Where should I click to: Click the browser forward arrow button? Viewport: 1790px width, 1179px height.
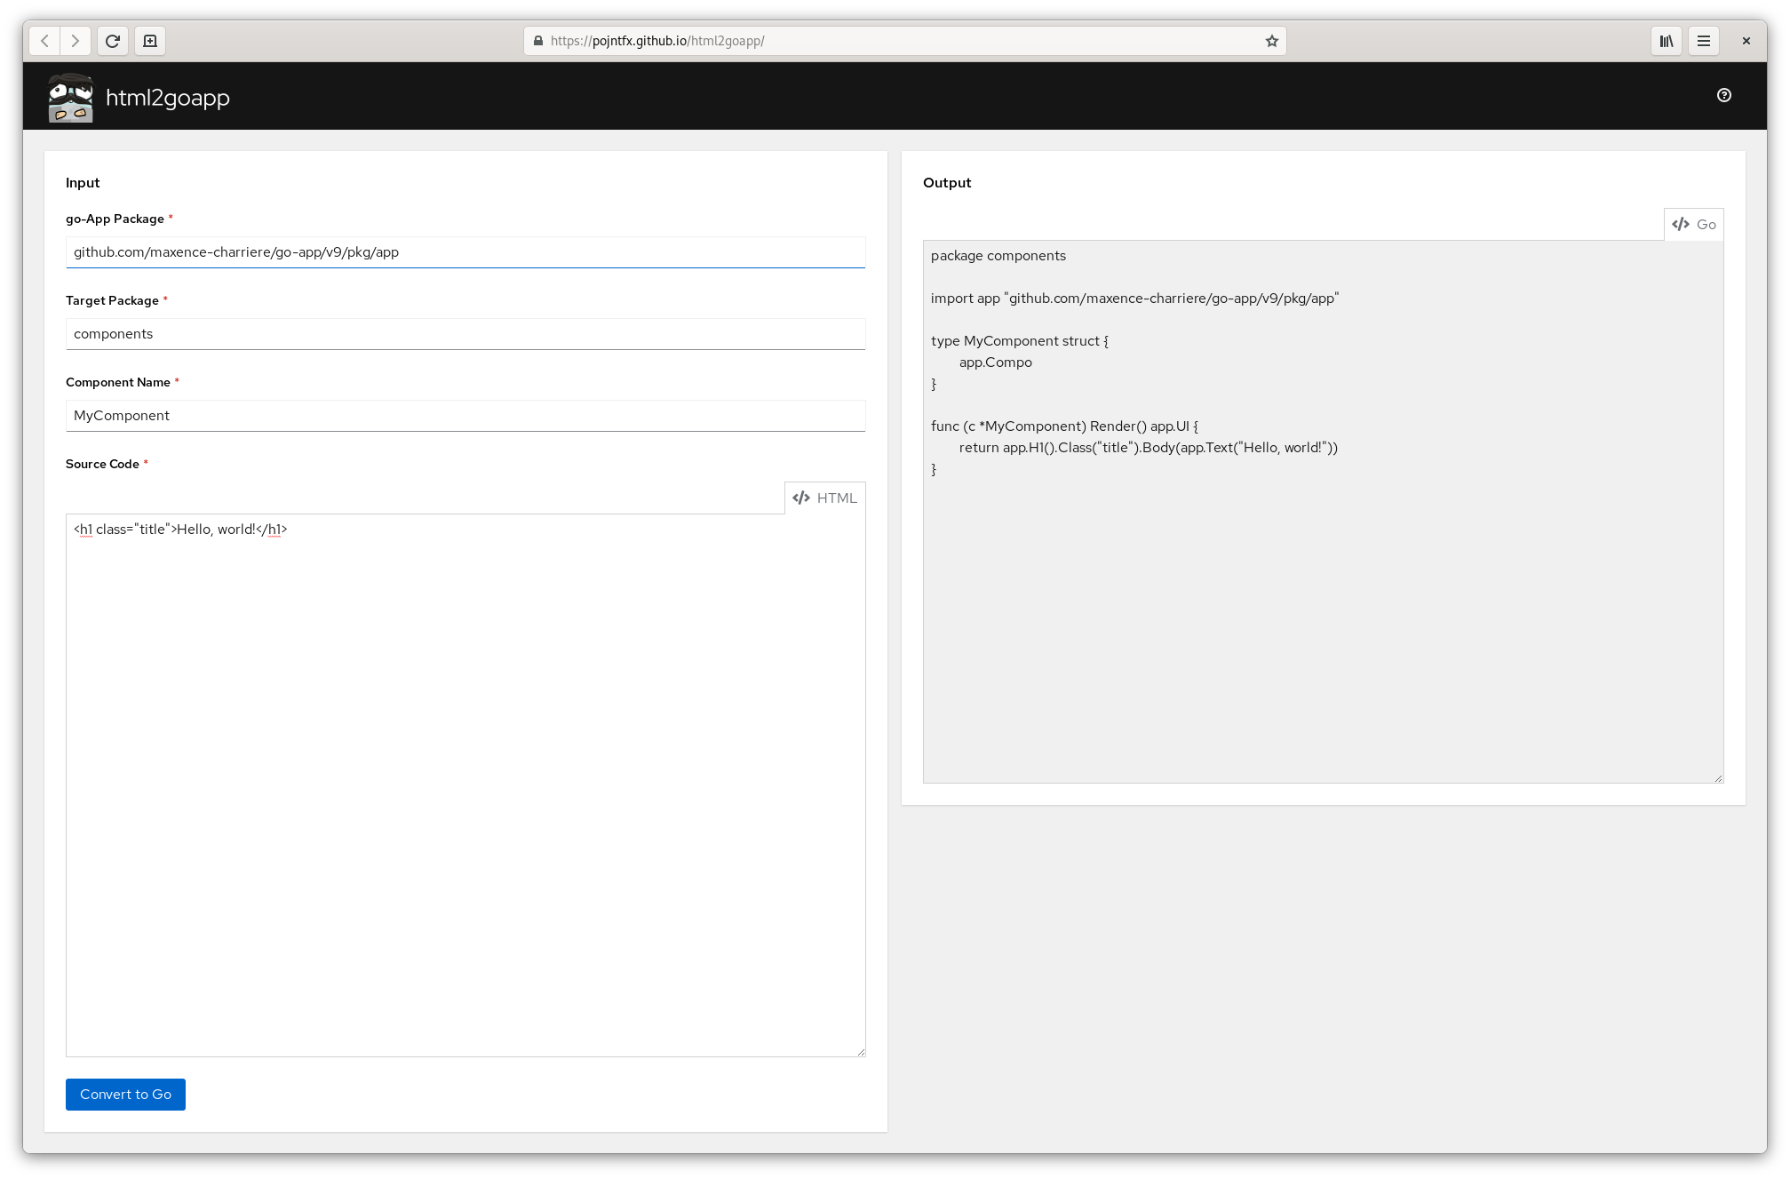(76, 41)
